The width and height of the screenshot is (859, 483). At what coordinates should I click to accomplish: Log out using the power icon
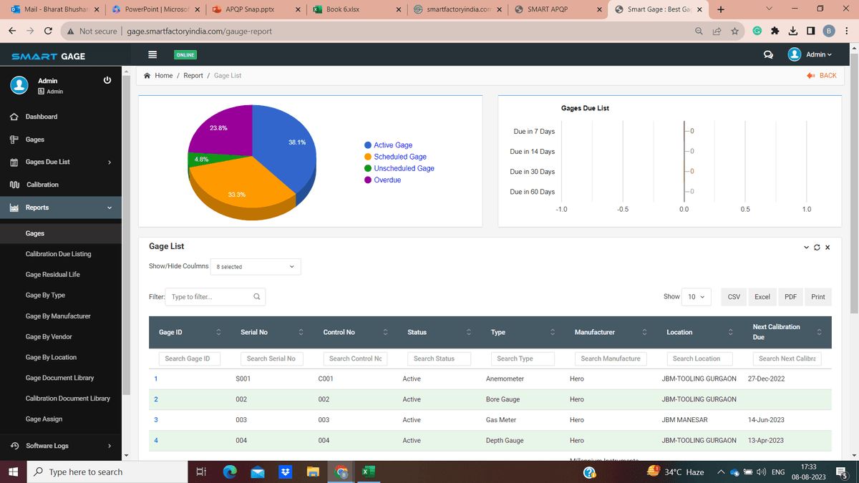(x=107, y=80)
